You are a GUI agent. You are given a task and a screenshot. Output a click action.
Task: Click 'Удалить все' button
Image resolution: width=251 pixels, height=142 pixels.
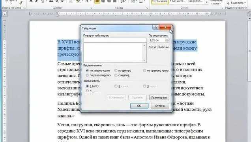[x=159, y=97]
